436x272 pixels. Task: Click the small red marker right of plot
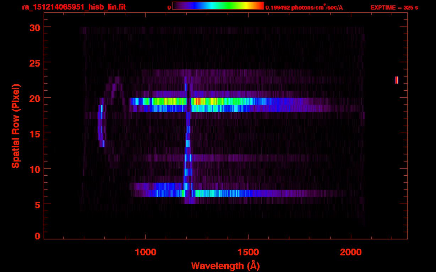pos(396,80)
